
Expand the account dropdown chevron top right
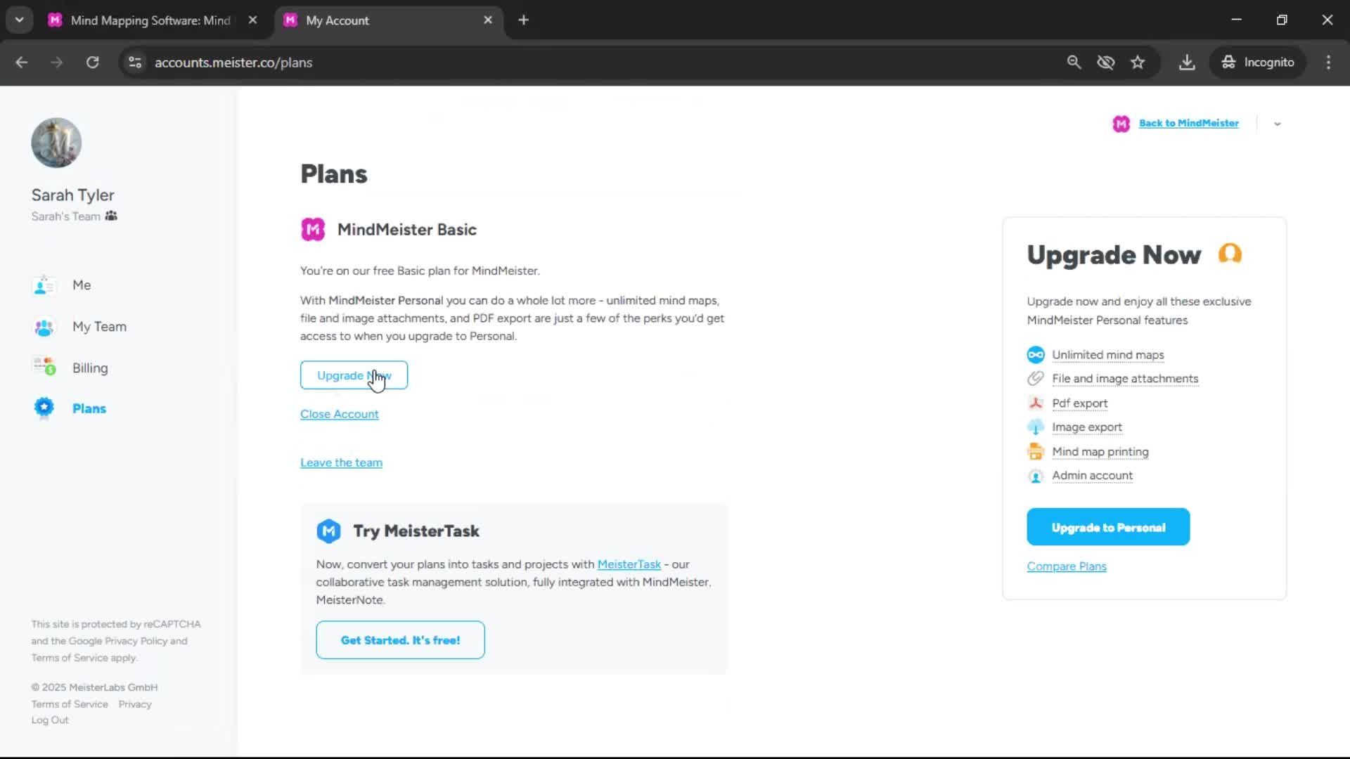1278,124
